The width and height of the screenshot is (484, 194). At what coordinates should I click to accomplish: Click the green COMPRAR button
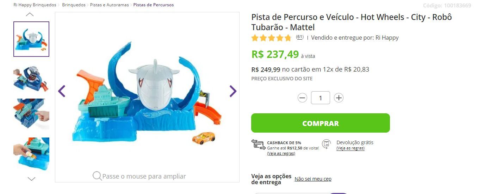click(x=321, y=123)
